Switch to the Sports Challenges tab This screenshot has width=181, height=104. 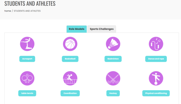(102, 29)
